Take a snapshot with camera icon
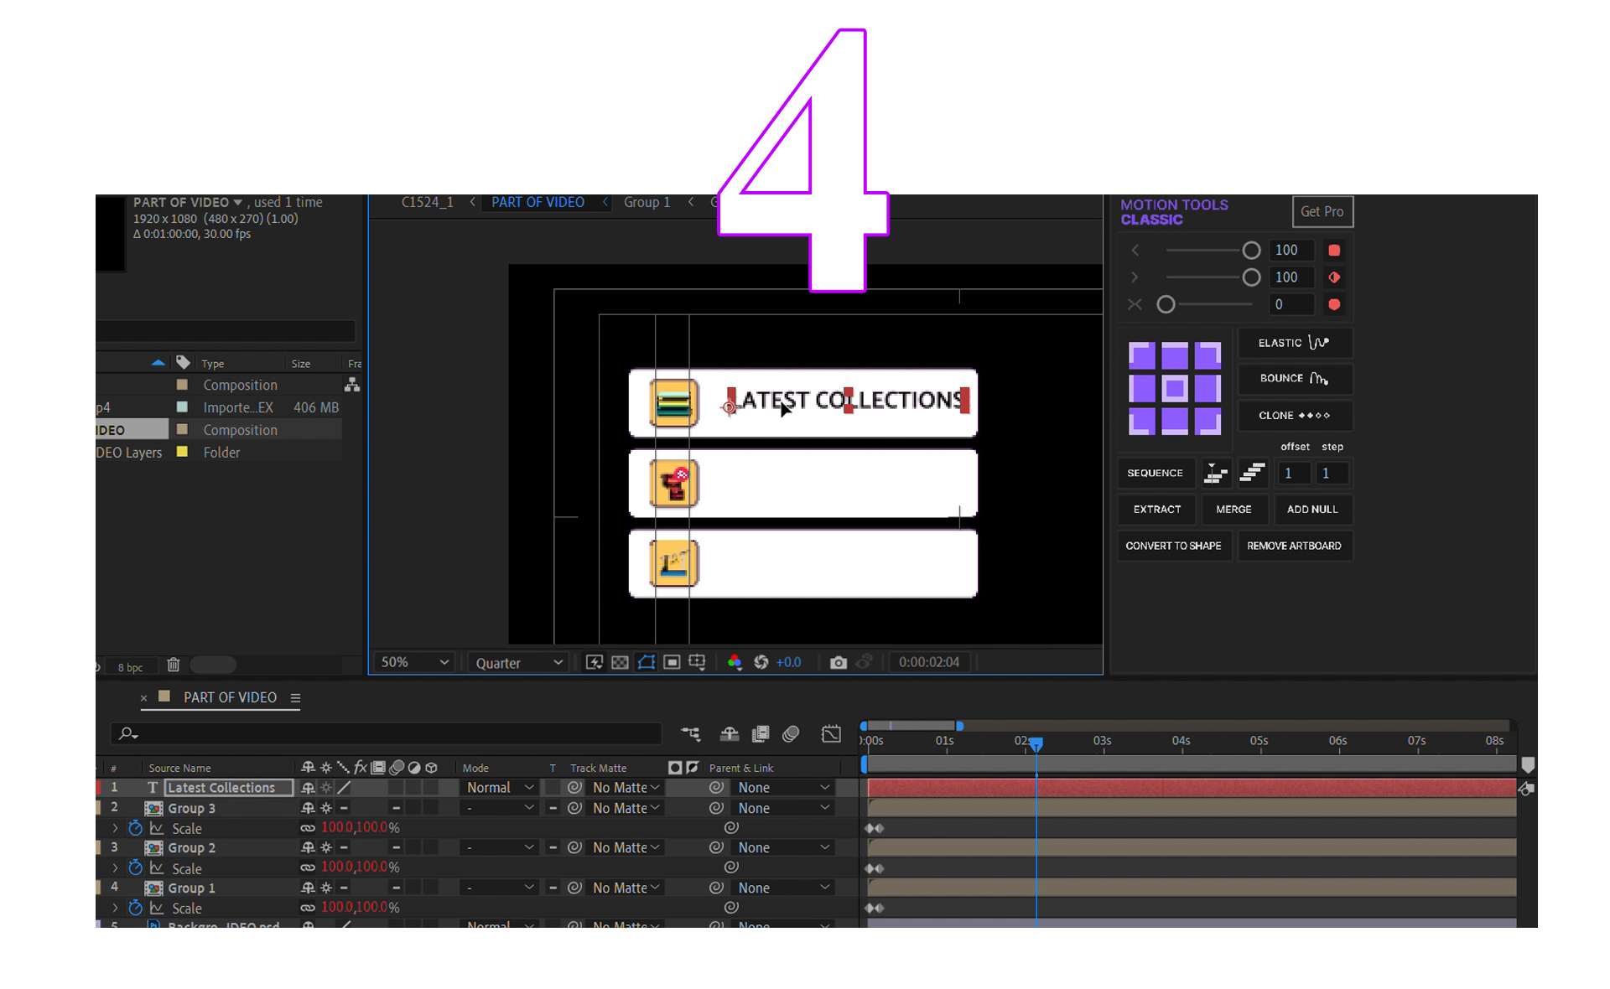 coord(838,662)
